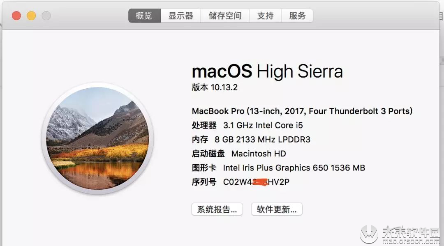
Task: Click the mac.orsoon.com watermark logo
Action: [400, 235]
